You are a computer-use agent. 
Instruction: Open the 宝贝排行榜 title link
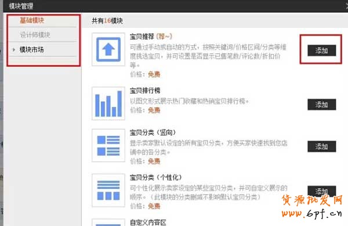pos(145,91)
